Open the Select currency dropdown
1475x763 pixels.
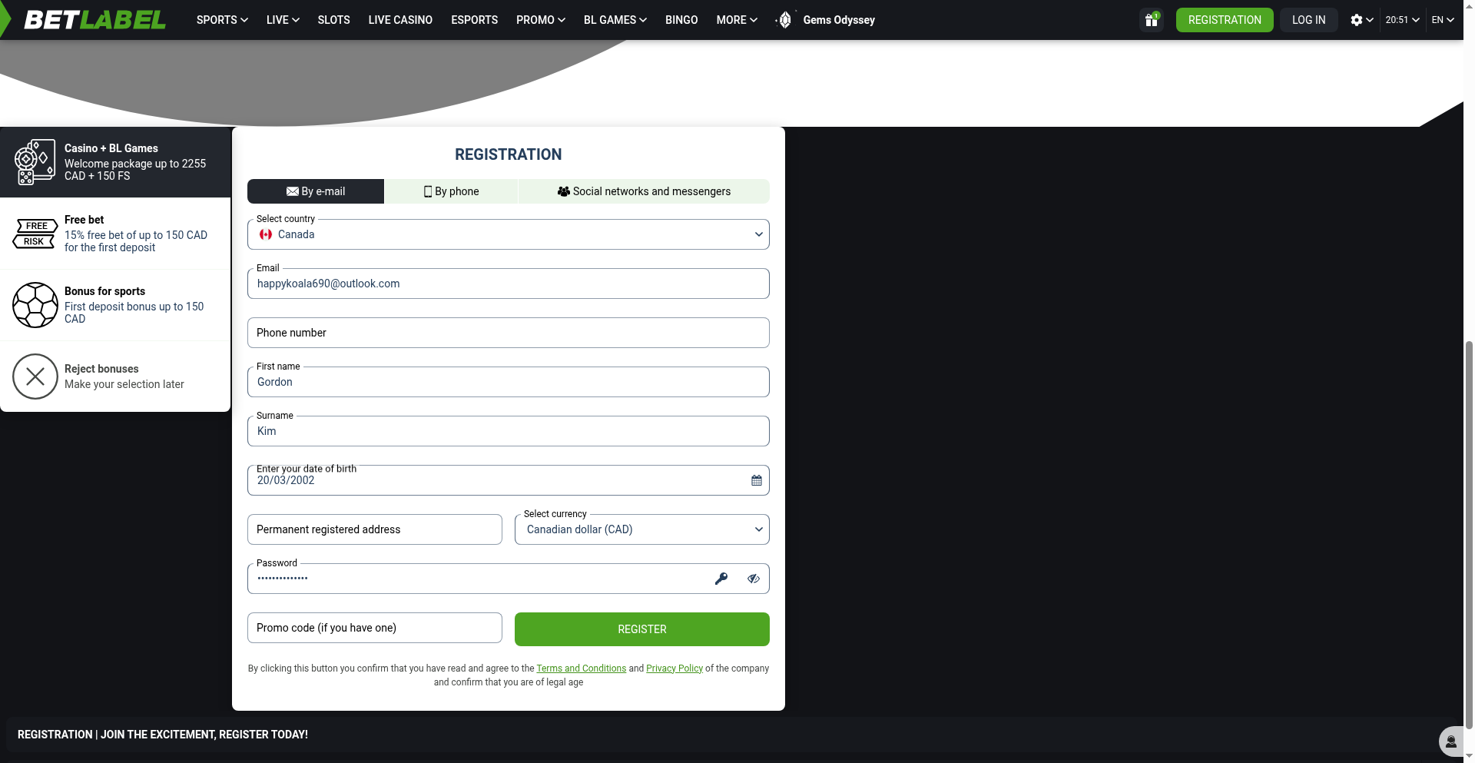[641, 529]
